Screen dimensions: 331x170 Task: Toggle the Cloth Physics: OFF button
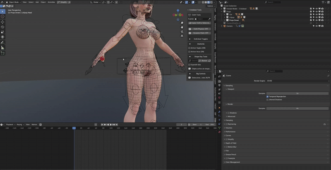coord(199,29)
